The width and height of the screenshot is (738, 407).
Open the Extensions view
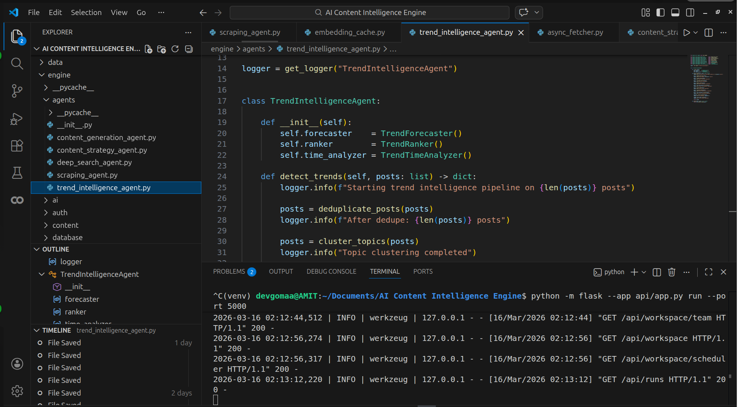tap(17, 146)
